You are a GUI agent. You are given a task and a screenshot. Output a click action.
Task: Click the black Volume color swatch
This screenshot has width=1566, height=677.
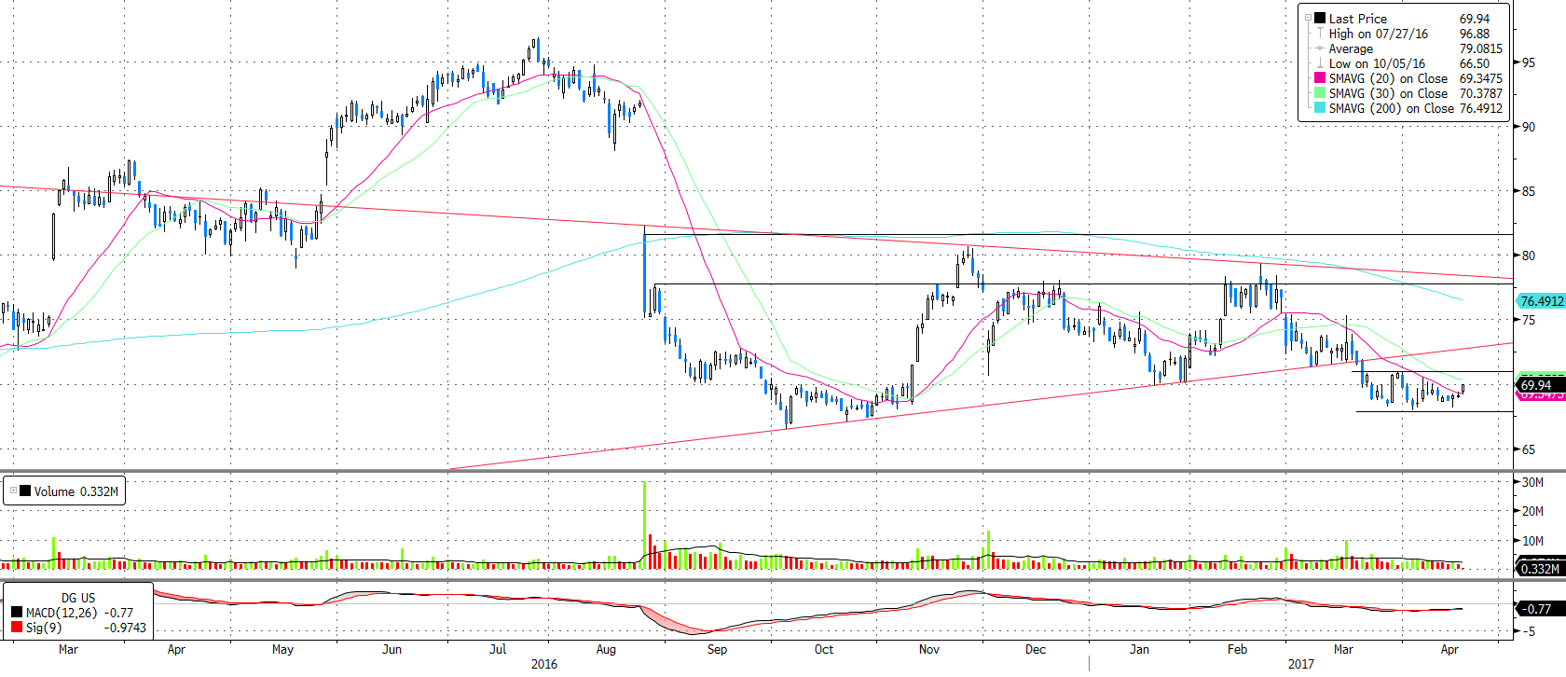tap(25, 490)
